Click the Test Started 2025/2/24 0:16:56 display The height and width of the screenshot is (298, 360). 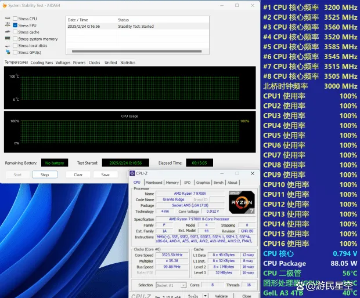125,163
